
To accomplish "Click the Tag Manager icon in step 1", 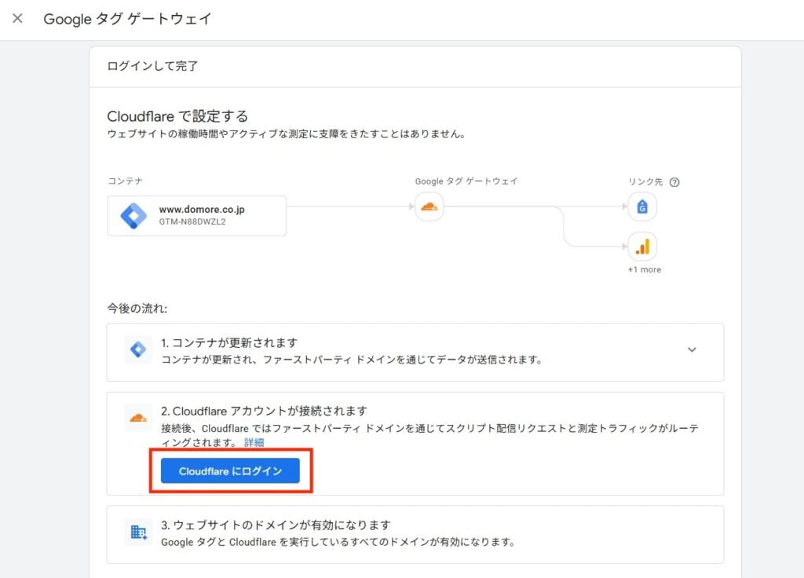I will point(138,349).
